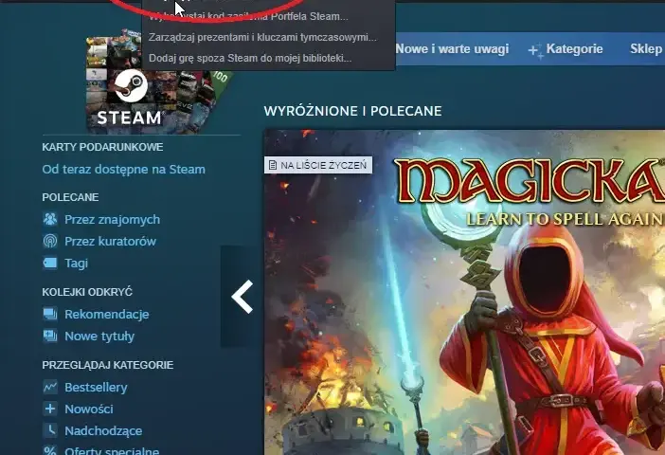Image resolution: width=665 pixels, height=455 pixels.
Task: Click the Rekomendacje queue icon
Action: pos(50,314)
